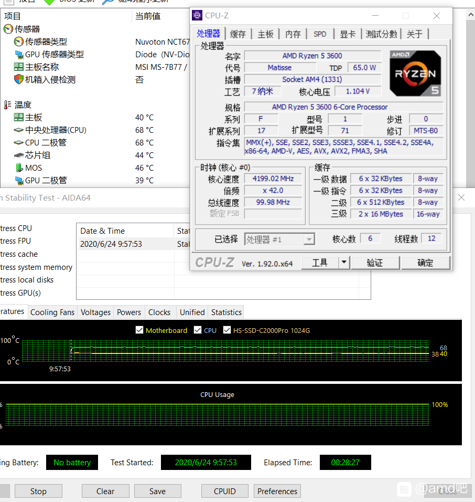Click the icon beside CPU 二极管
This screenshot has width=475, height=502.
tap(19, 143)
